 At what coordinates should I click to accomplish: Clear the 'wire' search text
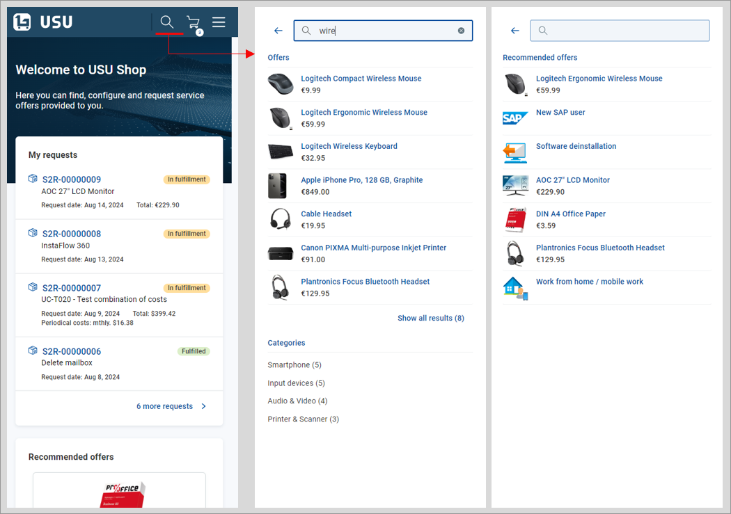[461, 31]
